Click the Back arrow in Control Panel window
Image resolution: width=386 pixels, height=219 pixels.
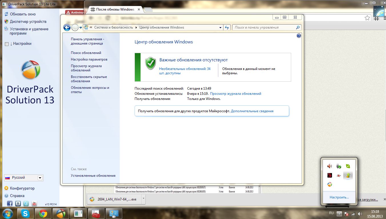(x=67, y=27)
